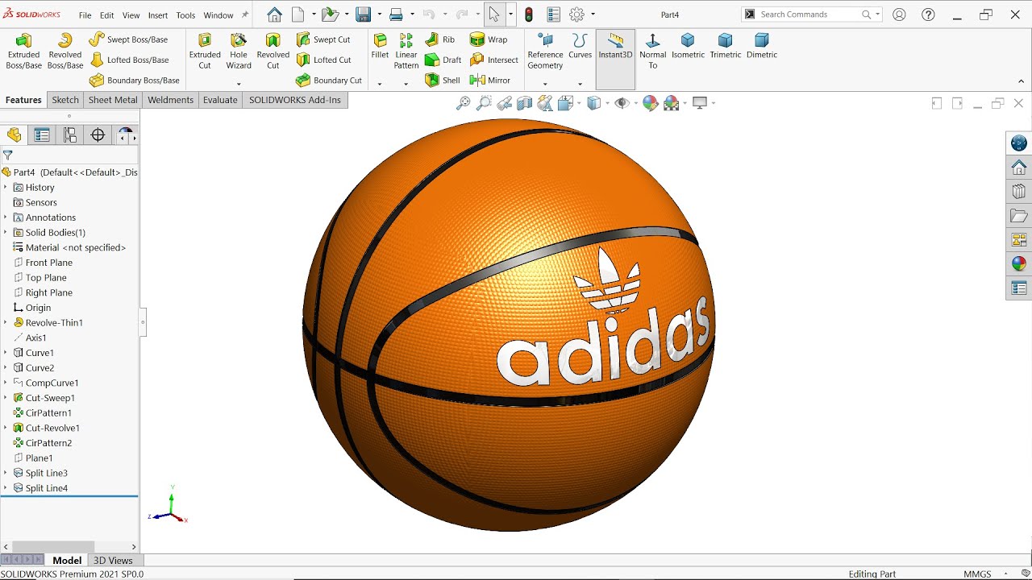Screen dimensions: 1032x580
Task: Click Edit Appearance in heads-up toolbar
Action: (650, 103)
